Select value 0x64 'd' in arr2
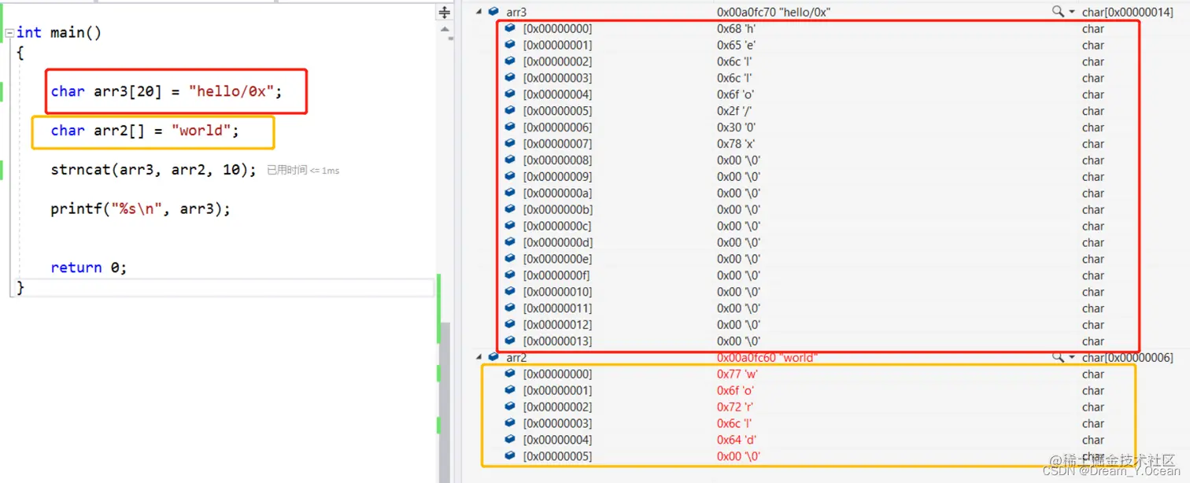Screen dimensions: 1190x483 [x=737, y=440]
